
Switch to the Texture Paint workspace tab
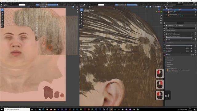(44, 3)
